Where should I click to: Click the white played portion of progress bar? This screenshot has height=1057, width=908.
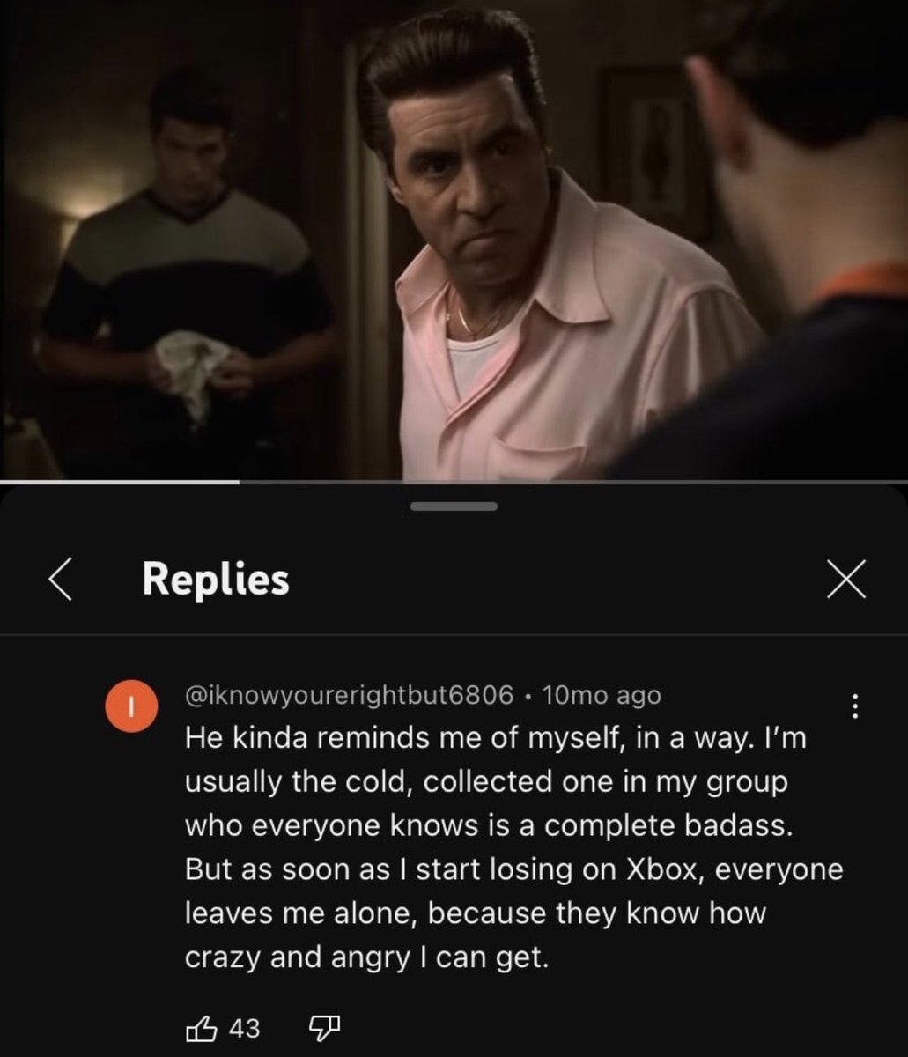point(119,482)
